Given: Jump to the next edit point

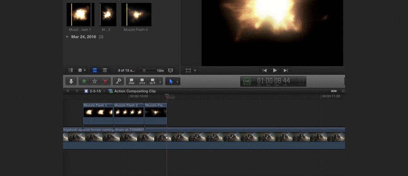Looking at the screenshot, I should click(x=285, y=70).
